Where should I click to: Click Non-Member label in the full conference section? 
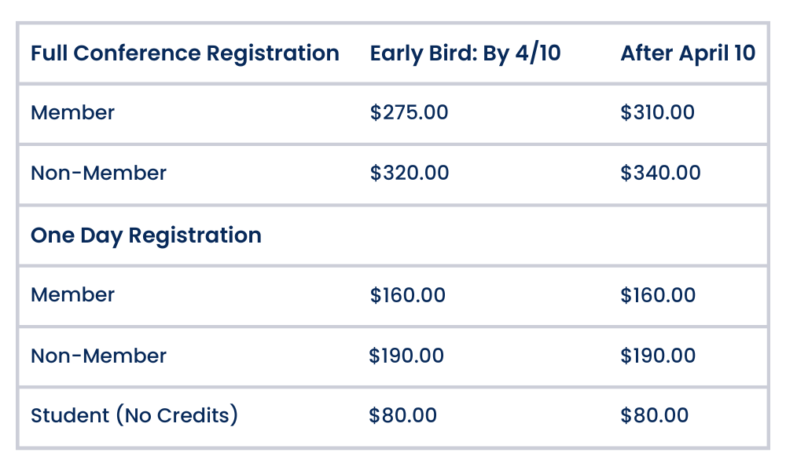(x=98, y=173)
